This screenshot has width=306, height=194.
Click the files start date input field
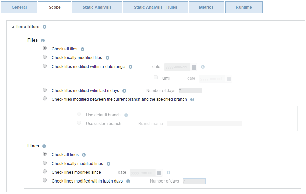point(177,67)
